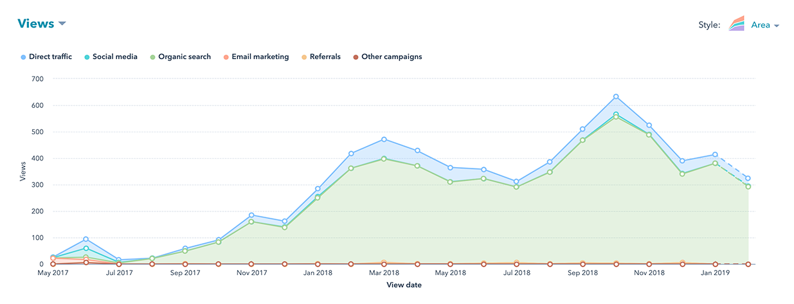The image size is (794, 304).
Task: Select the Direct traffic point for Mar 2018
Action: click(x=384, y=139)
